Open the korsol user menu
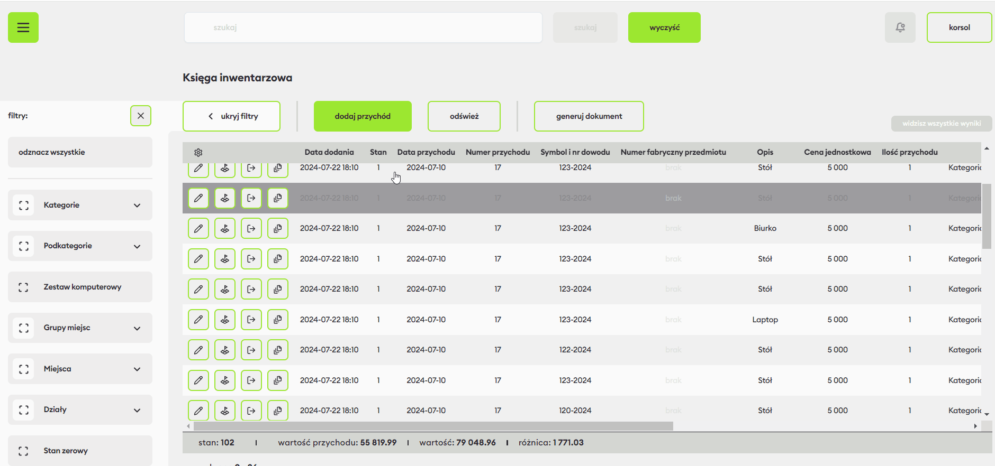 pyautogui.click(x=959, y=27)
